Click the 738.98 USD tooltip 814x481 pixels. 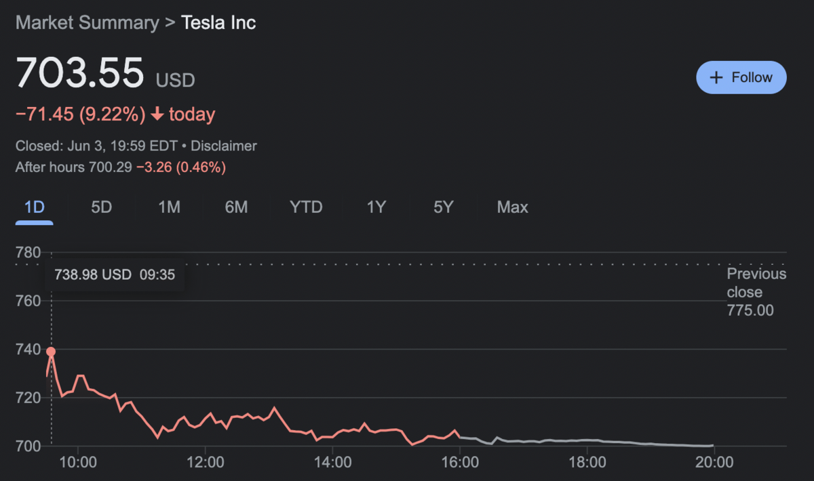pyautogui.click(x=115, y=276)
